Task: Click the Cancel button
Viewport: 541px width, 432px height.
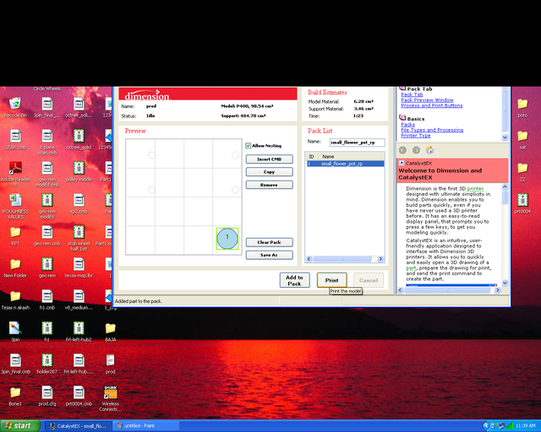Action: [369, 280]
